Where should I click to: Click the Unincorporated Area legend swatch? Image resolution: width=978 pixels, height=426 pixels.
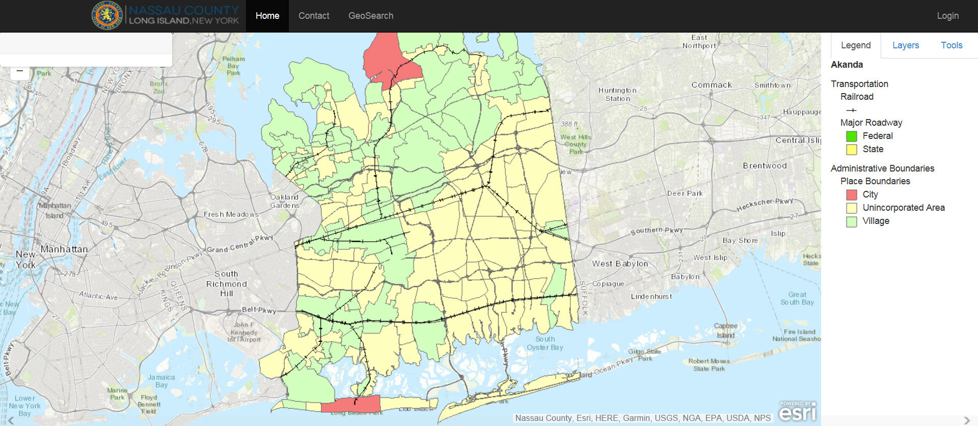click(851, 208)
